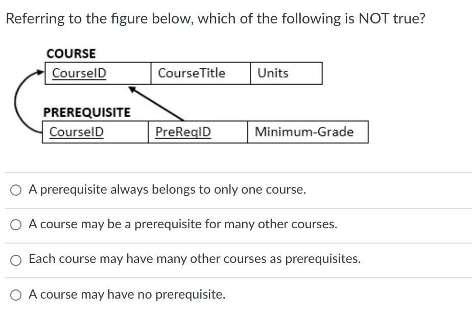Image resolution: width=472 pixels, height=319 pixels.
Task: Click the Units field in the COURSE table
Action: coord(273,73)
